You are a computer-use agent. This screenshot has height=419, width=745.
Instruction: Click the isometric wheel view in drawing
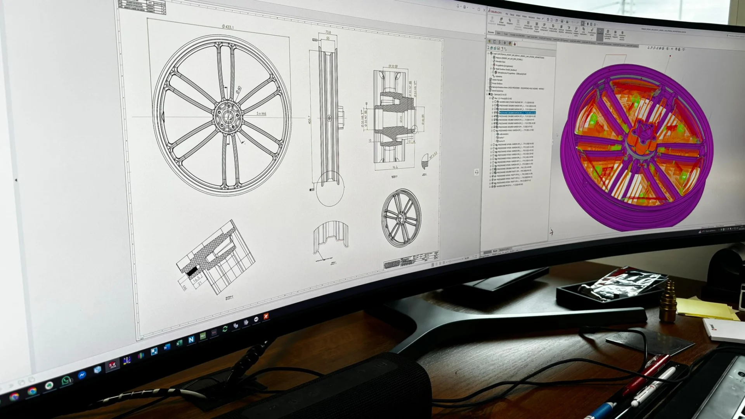401,218
